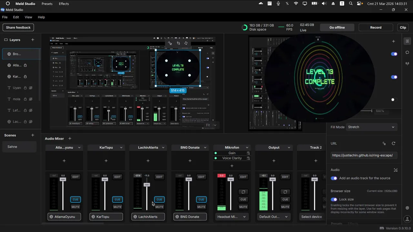Unlock the Kar... layer lock icon
Viewport: 413px width, 232px height.
25,76
